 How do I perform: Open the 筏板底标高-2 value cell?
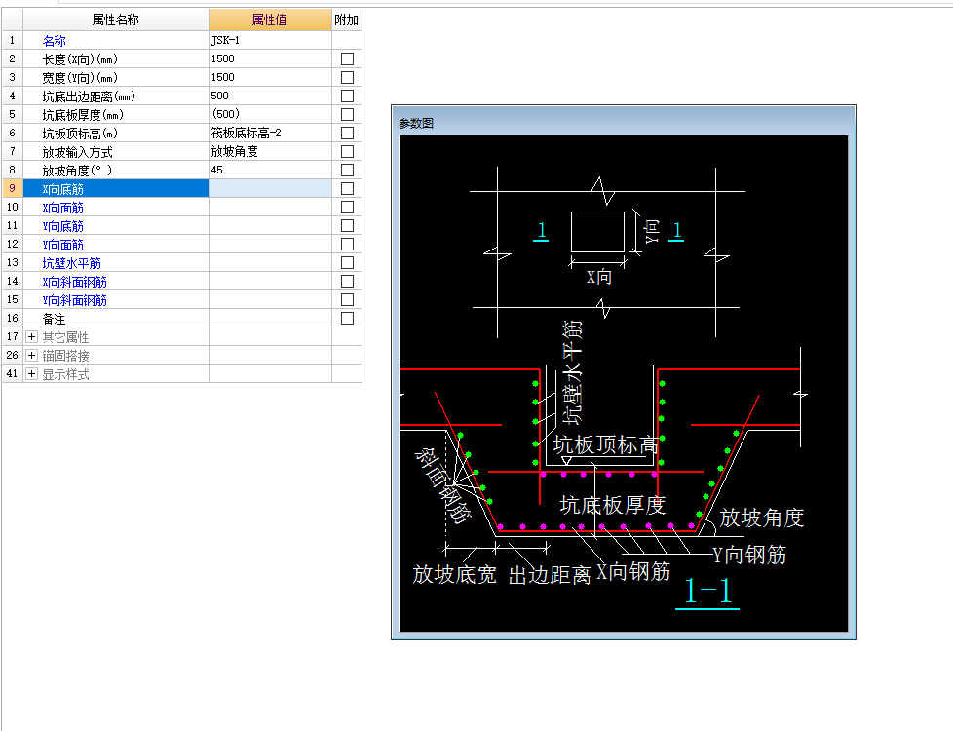[270, 134]
